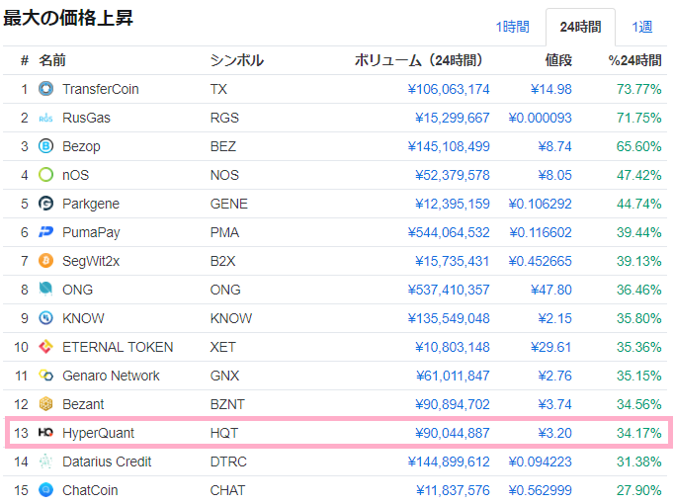Viewport: 674px width, 504px height.
Task: Click ONG price ¥47.80
Action: pos(549,290)
